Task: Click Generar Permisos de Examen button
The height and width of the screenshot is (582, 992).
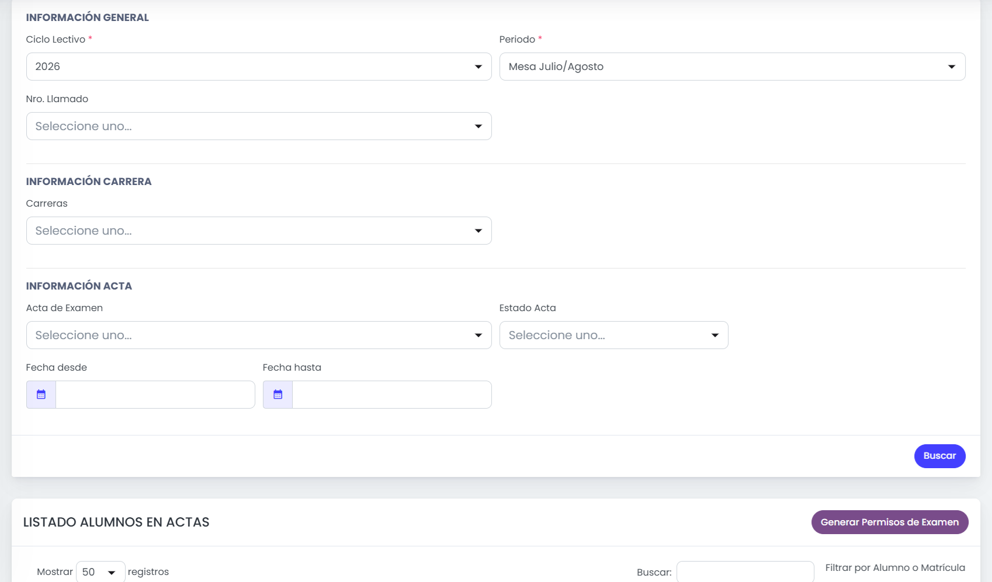Action: pos(890,522)
